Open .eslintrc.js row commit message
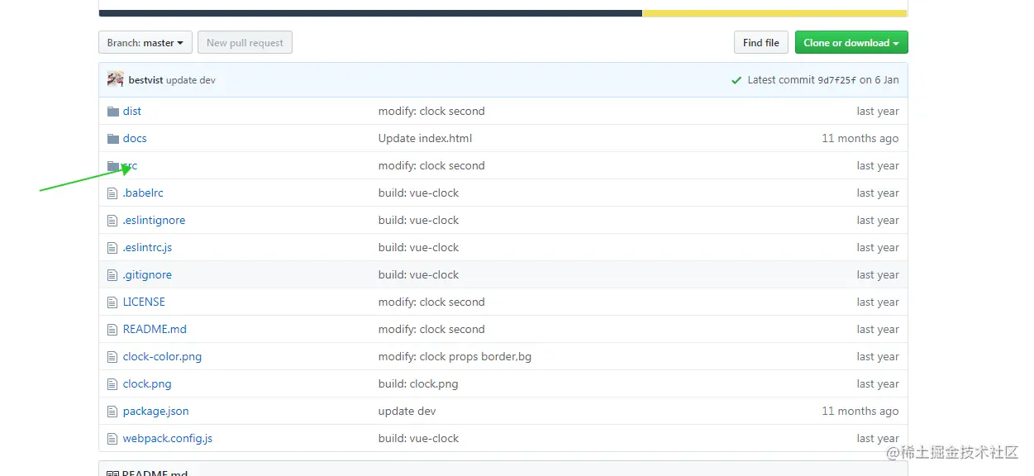1034x476 pixels. (418, 248)
